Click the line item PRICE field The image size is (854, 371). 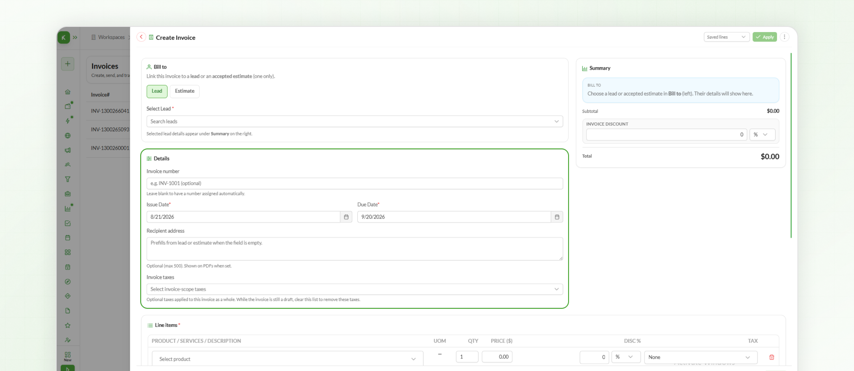click(x=497, y=357)
